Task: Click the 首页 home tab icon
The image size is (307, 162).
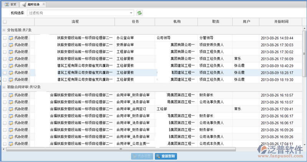Action: tap(7, 4)
